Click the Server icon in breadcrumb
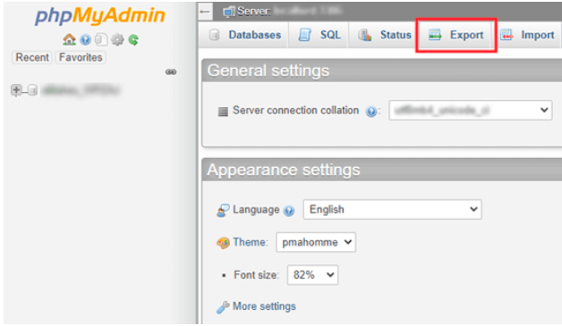The width and height of the screenshot is (562, 326). [x=228, y=12]
